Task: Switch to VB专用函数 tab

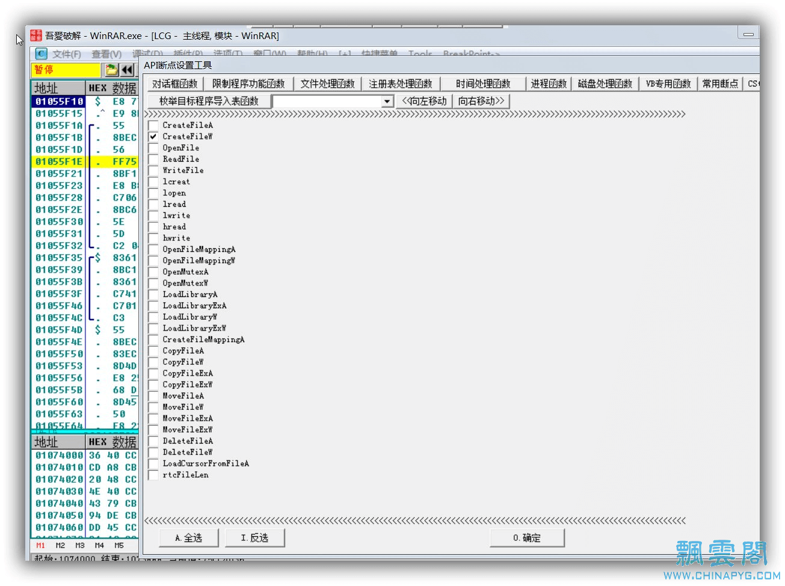Action: (x=668, y=84)
